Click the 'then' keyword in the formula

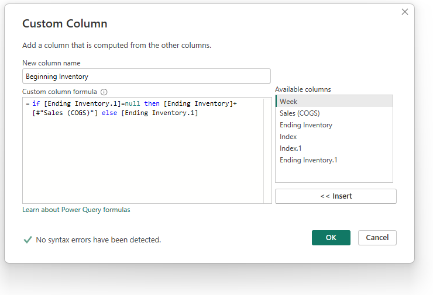(152, 103)
